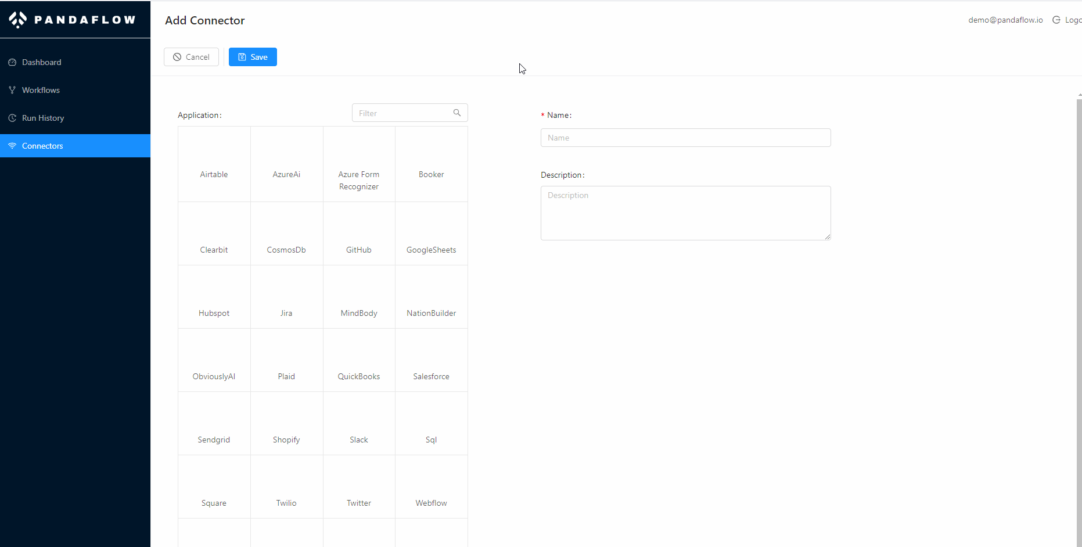The height and width of the screenshot is (547, 1082).
Task: Click the search magnifier in Filter box
Action: (457, 113)
